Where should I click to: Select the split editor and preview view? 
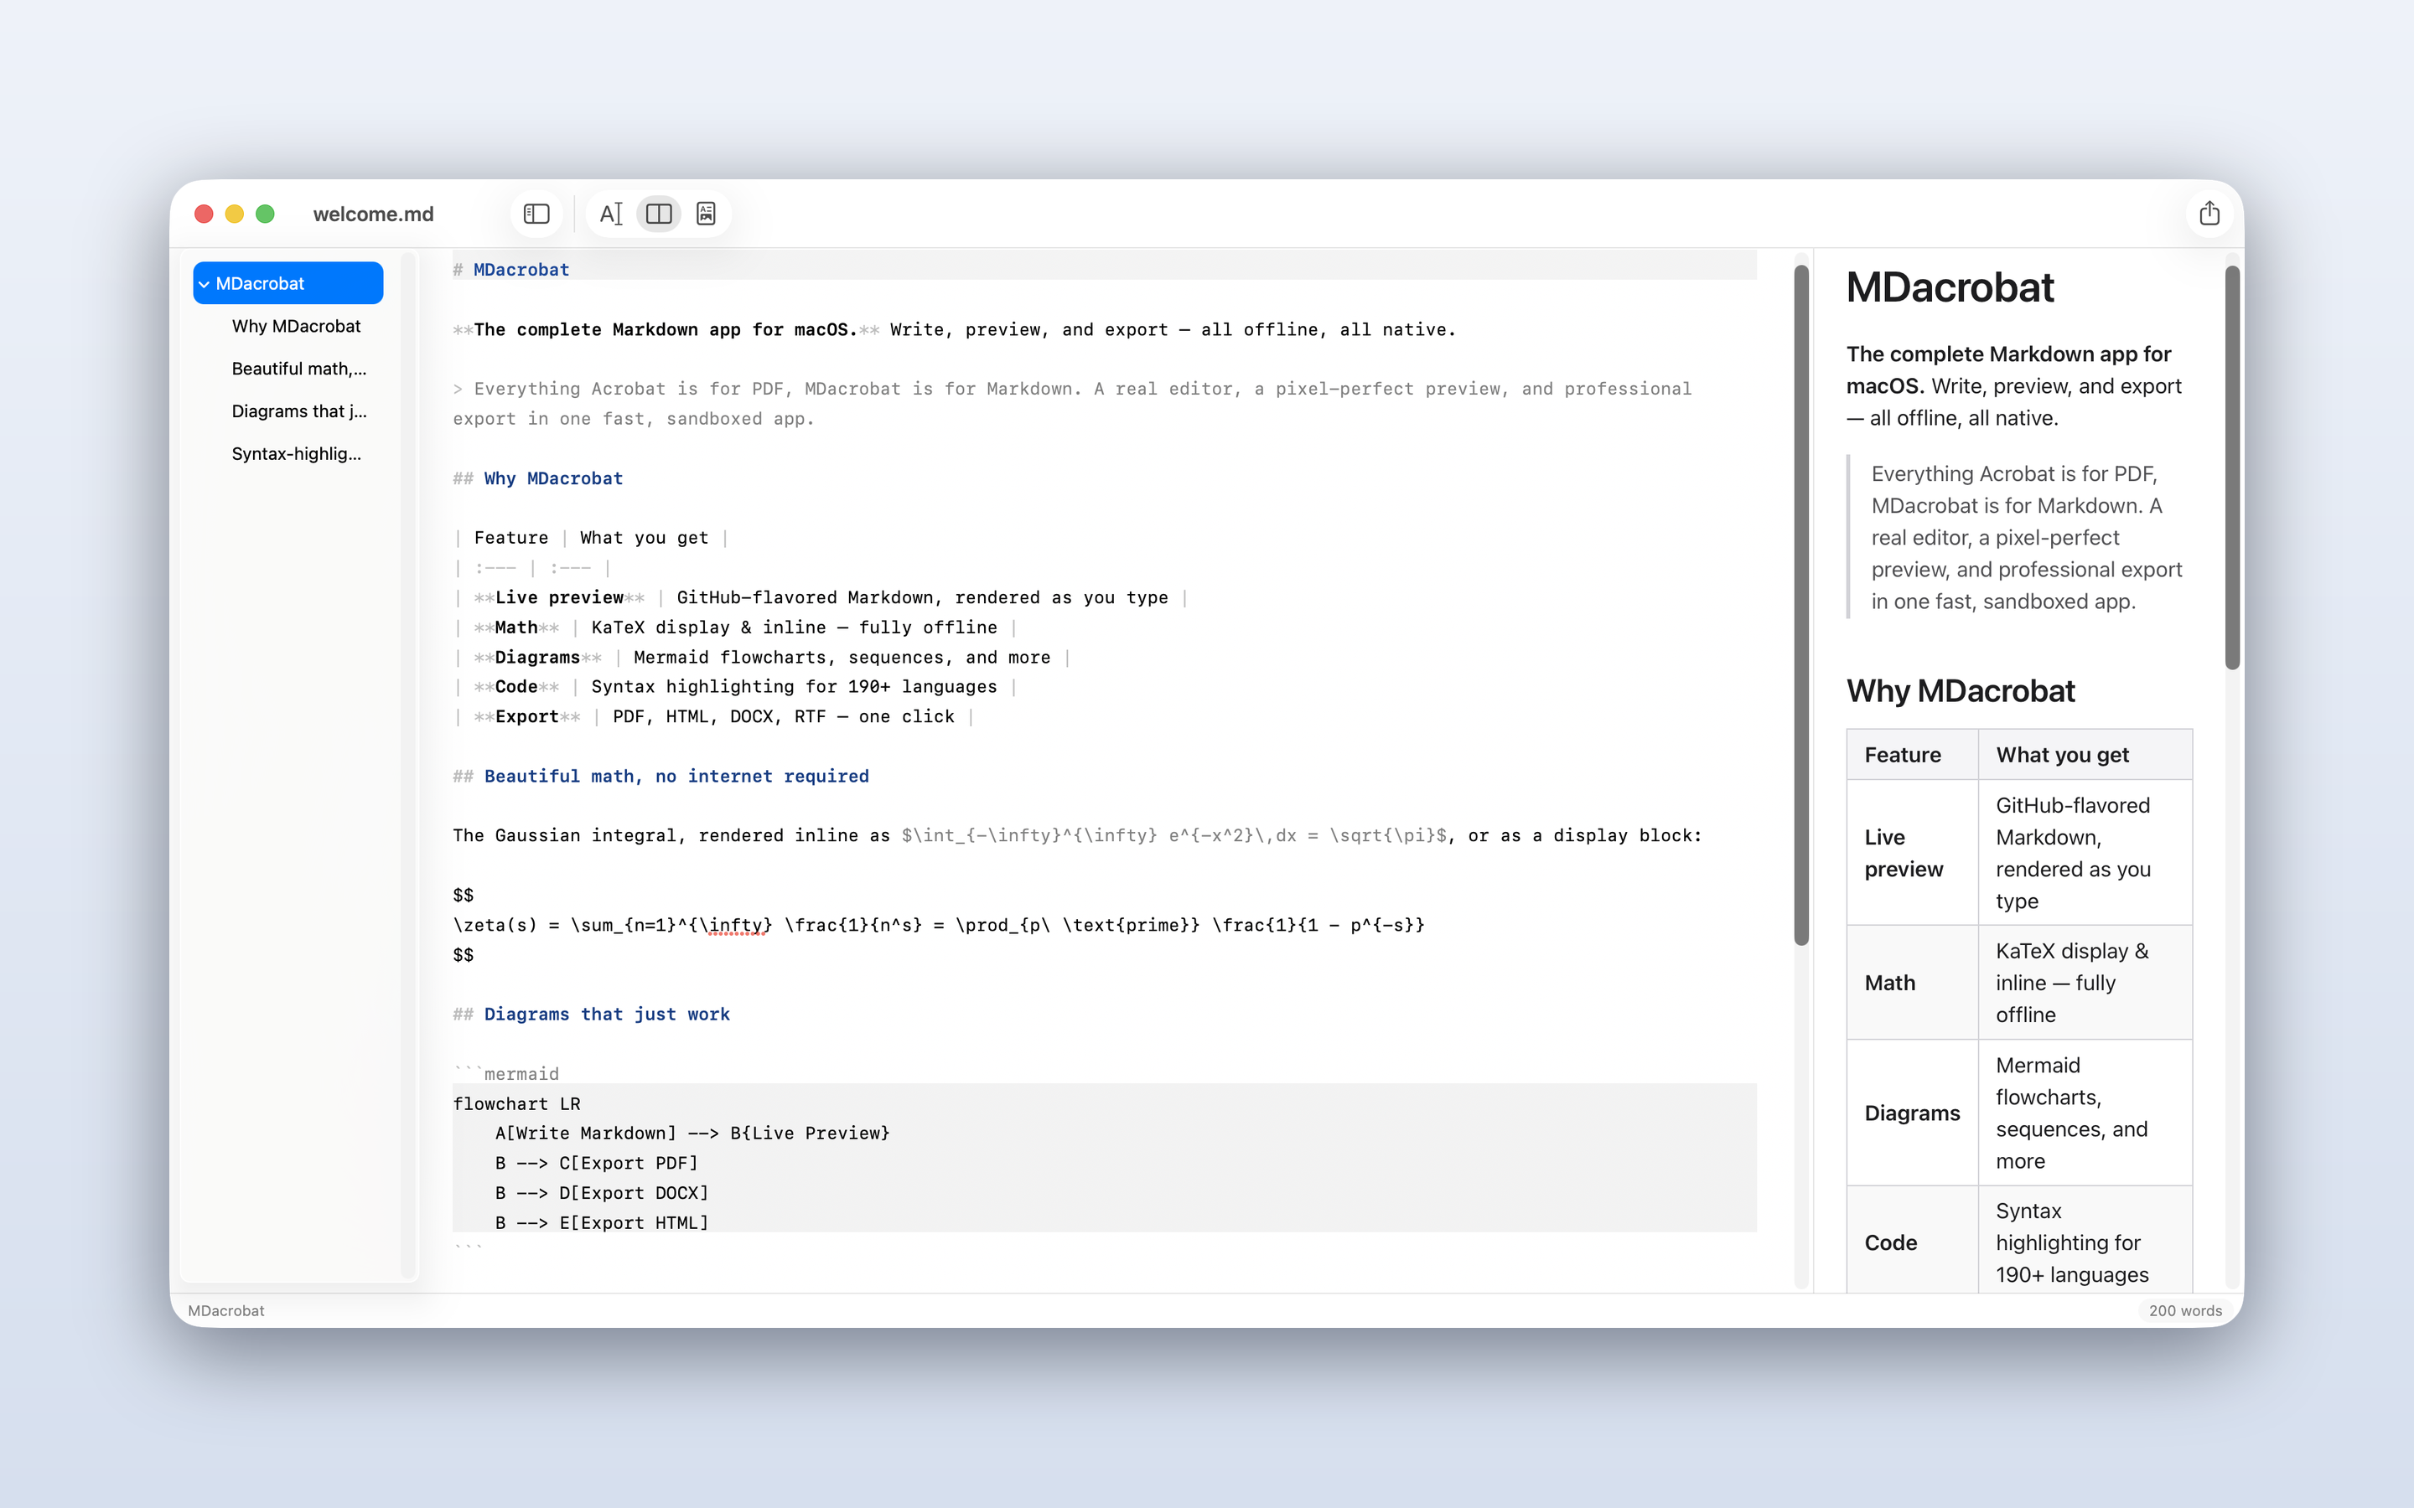click(658, 214)
